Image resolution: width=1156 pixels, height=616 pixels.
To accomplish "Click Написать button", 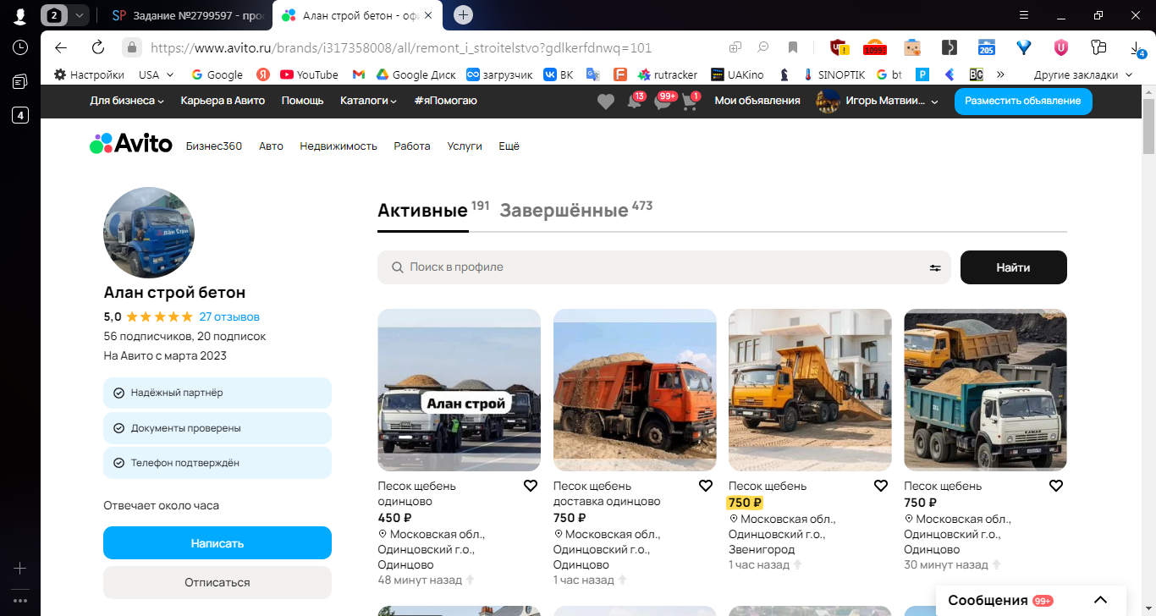I will [217, 543].
